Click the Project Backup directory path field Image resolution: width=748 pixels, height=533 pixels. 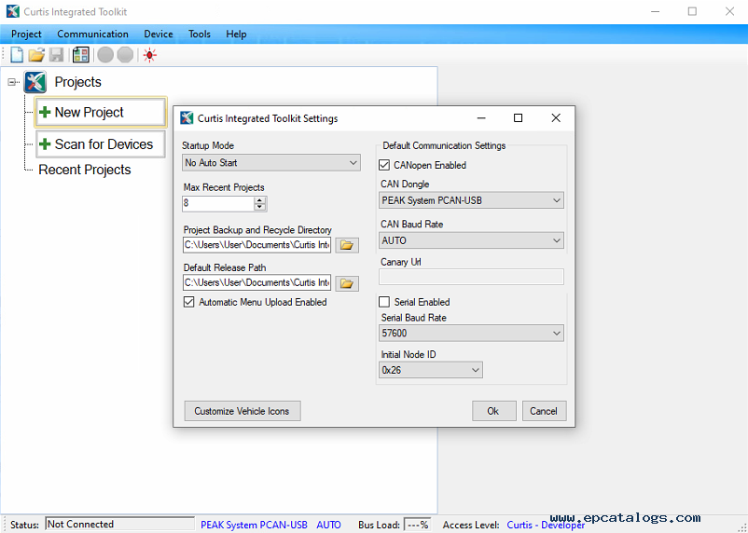tap(256, 245)
